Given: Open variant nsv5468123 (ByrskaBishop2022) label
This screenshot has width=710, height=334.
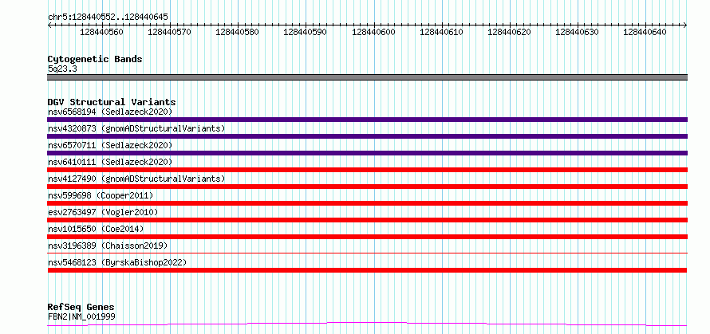Looking at the screenshot, I should [117, 262].
